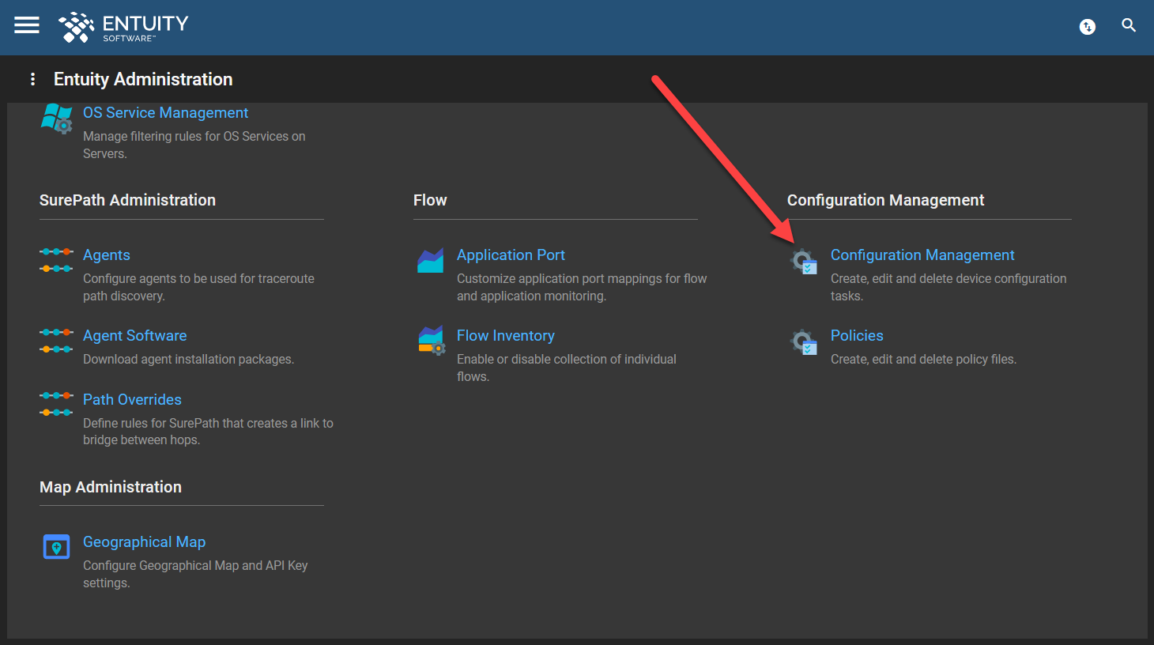
Task: Open the Entuity Administration overflow menu
Action: (x=32, y=78)
